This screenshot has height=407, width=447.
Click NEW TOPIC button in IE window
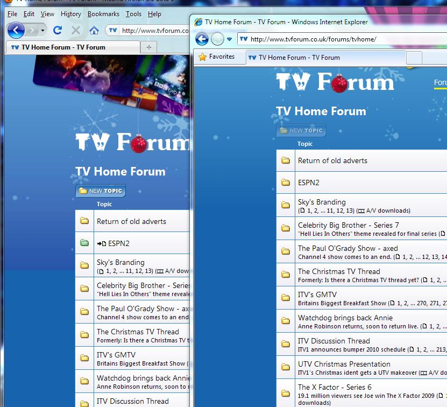(x=301, y=130)
